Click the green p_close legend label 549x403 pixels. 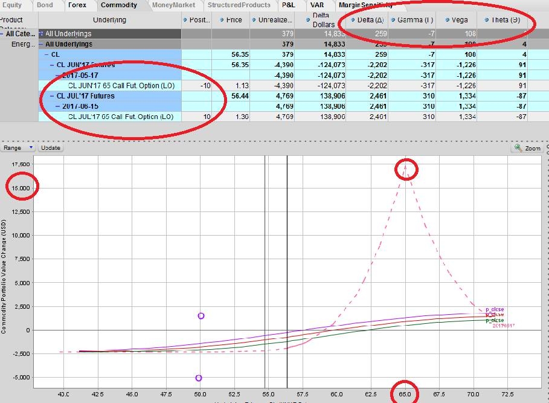coord(495,320)
